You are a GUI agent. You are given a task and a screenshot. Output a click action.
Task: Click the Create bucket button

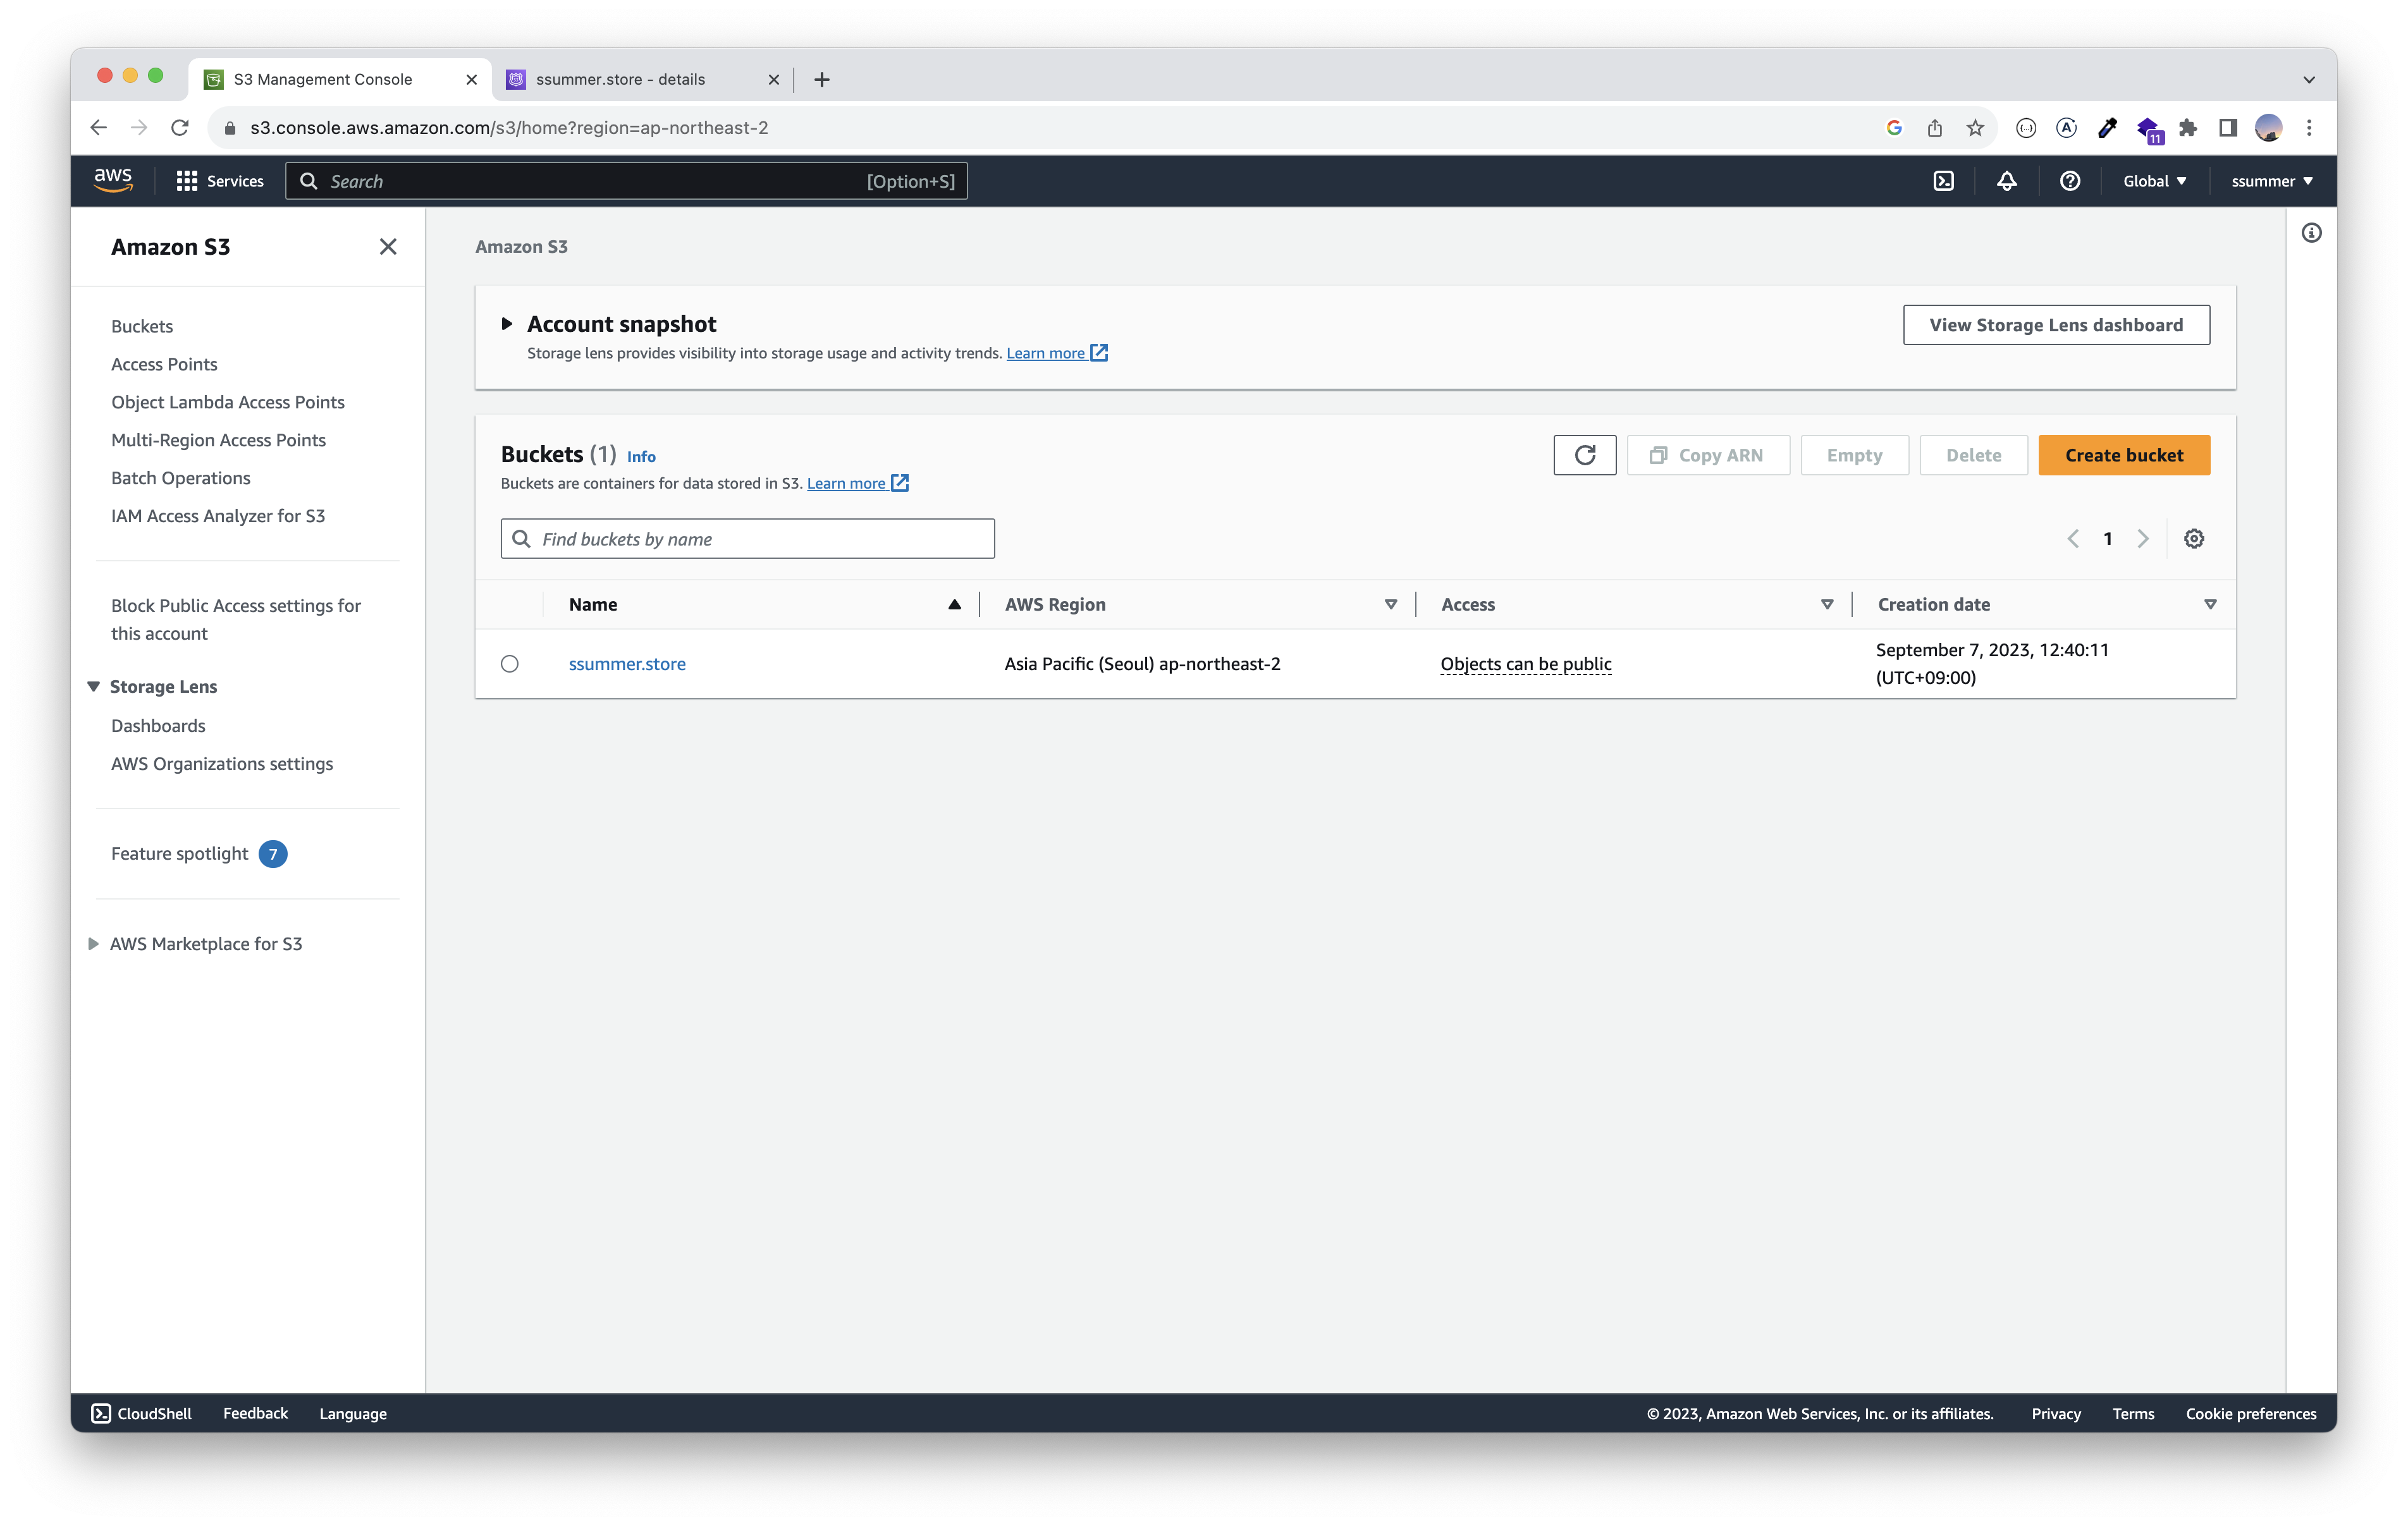point(2123,455)
